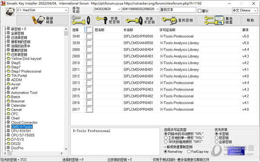Screen dimensions: 260x162
Task: Click the hard disk drive icon
Action: click(x=10, y=12)
